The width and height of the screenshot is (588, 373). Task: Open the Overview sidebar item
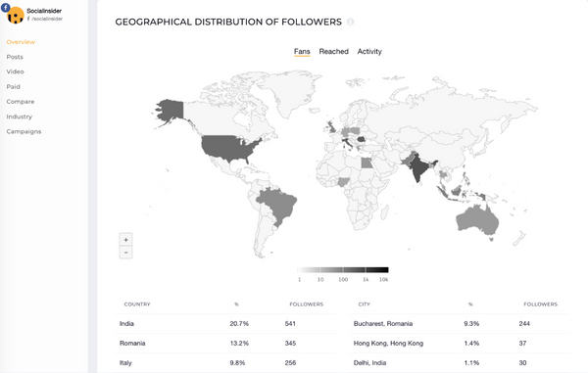[21, 42]
